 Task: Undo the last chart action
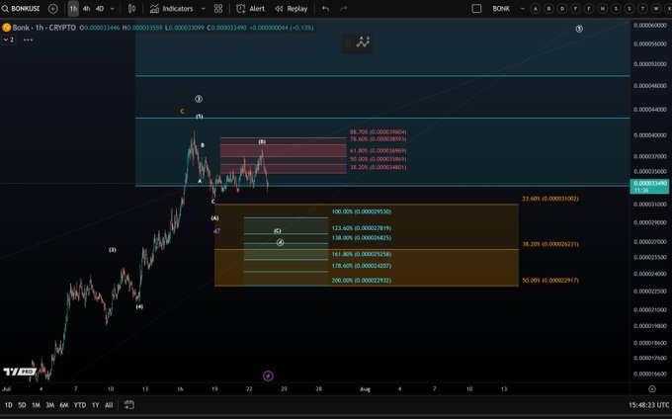[326, 9]
